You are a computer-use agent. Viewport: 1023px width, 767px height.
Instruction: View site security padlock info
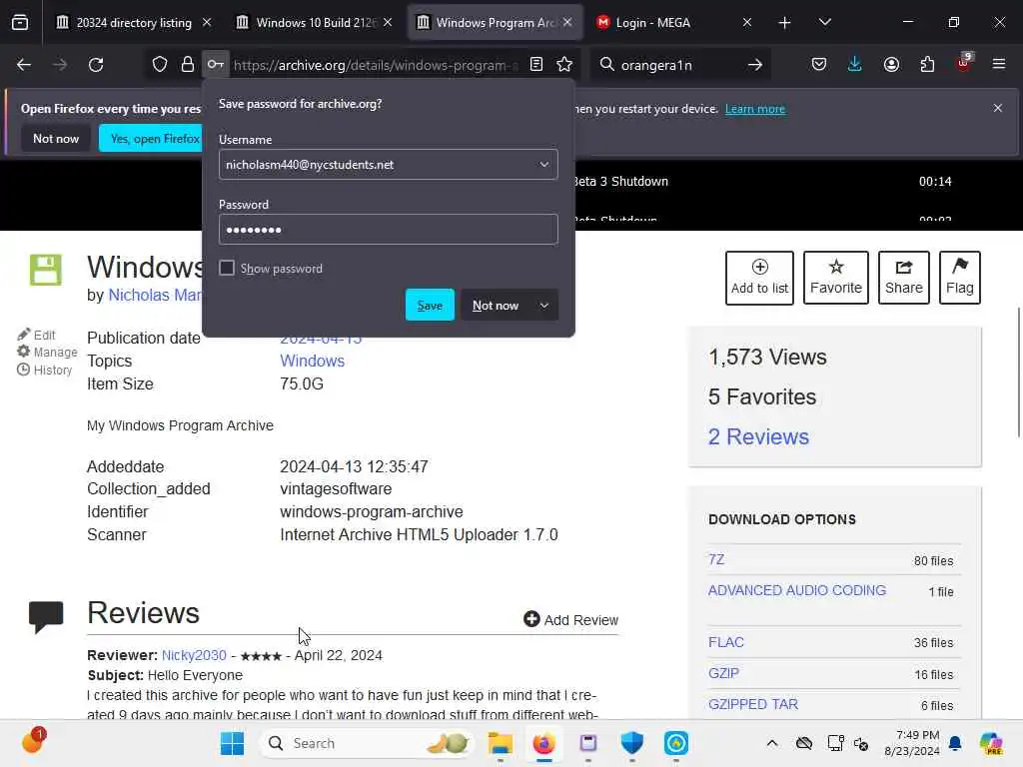tap(188, 65)
